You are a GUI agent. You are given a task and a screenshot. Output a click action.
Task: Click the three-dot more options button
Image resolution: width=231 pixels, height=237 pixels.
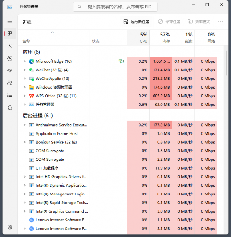[220, 22]
